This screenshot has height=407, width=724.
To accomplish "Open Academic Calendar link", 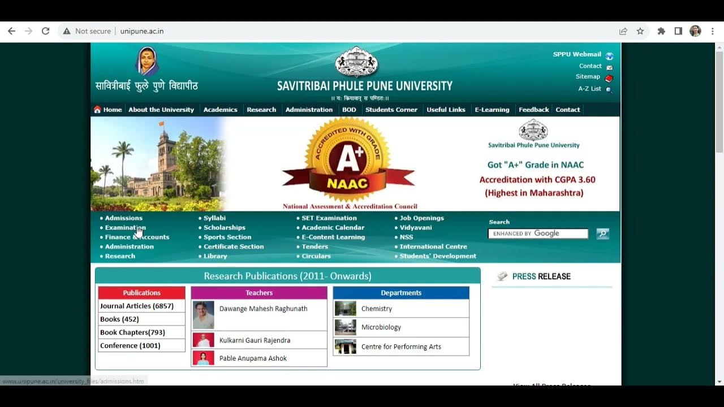I will (x=333, y=228).
